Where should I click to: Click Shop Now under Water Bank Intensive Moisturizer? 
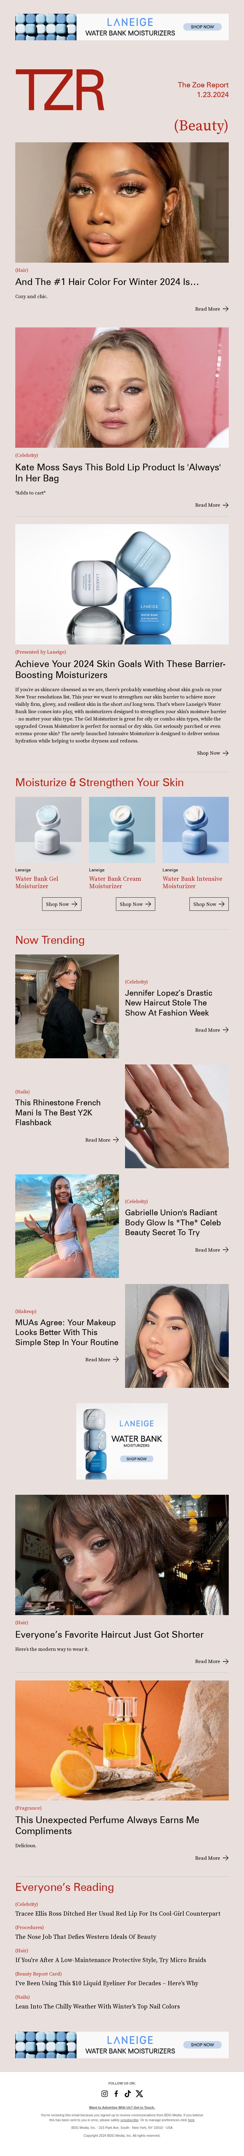(209, 904)
